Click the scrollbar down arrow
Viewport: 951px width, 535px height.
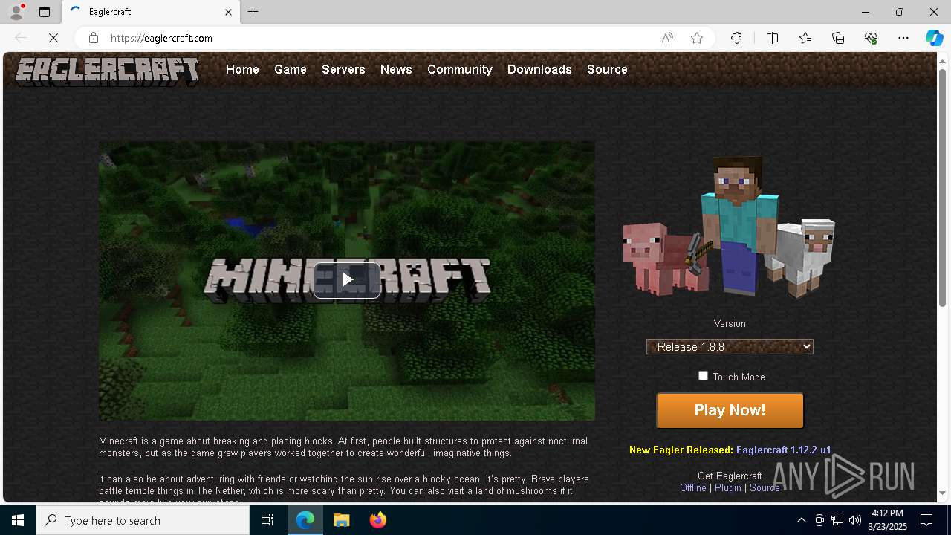[942, 493]
